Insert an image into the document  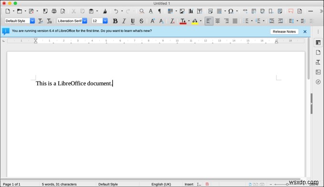point(182,11)
